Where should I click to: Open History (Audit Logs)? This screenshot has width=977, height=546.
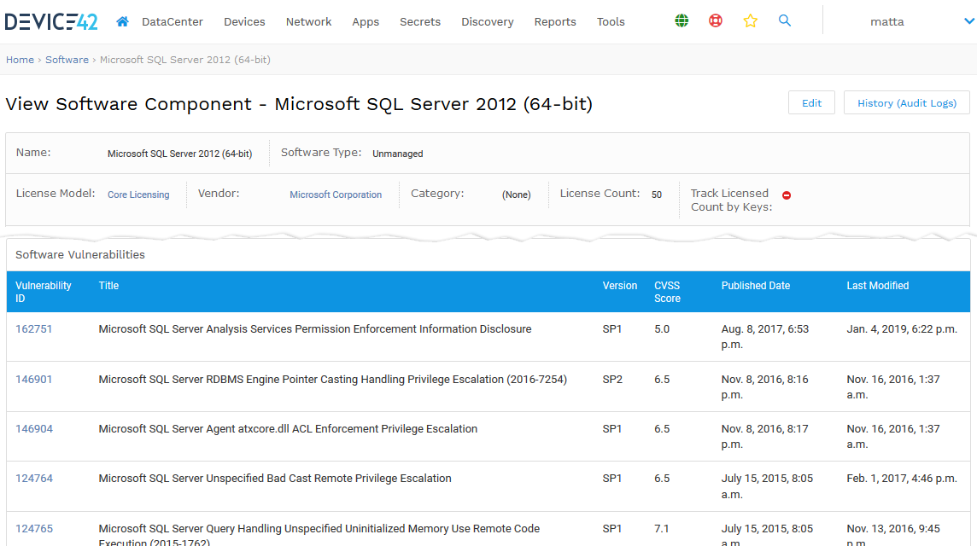coord(907,102)
